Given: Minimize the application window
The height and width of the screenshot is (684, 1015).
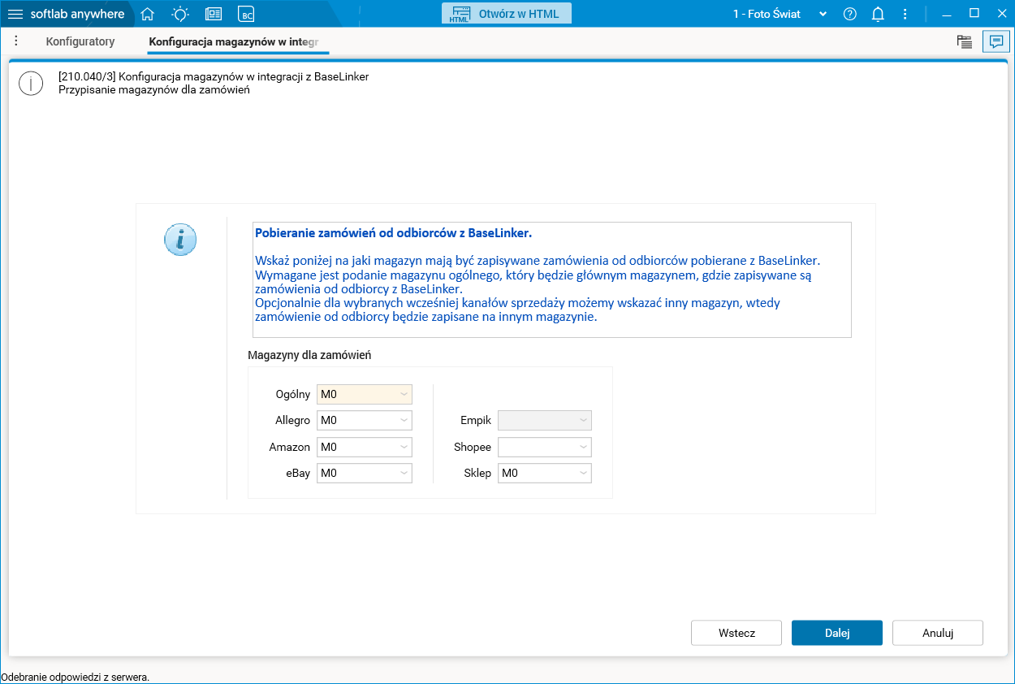Looking at the screenshot, I should (947, 14).
